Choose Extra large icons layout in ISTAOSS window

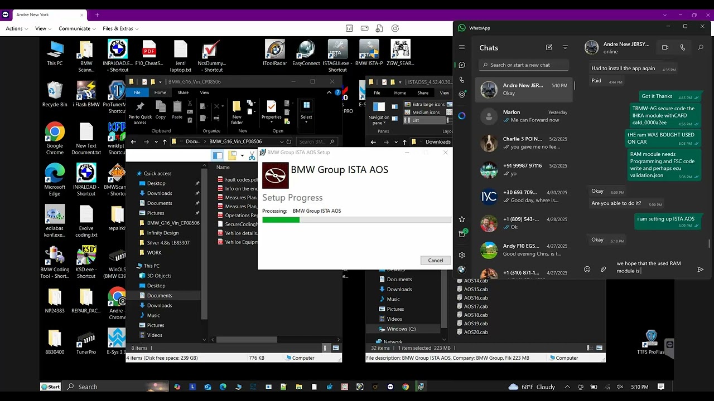[424, 104]
